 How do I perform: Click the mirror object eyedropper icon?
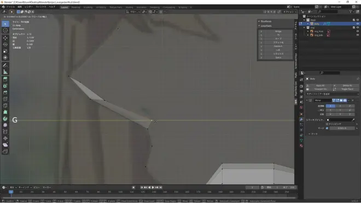(x=353, y=120)
